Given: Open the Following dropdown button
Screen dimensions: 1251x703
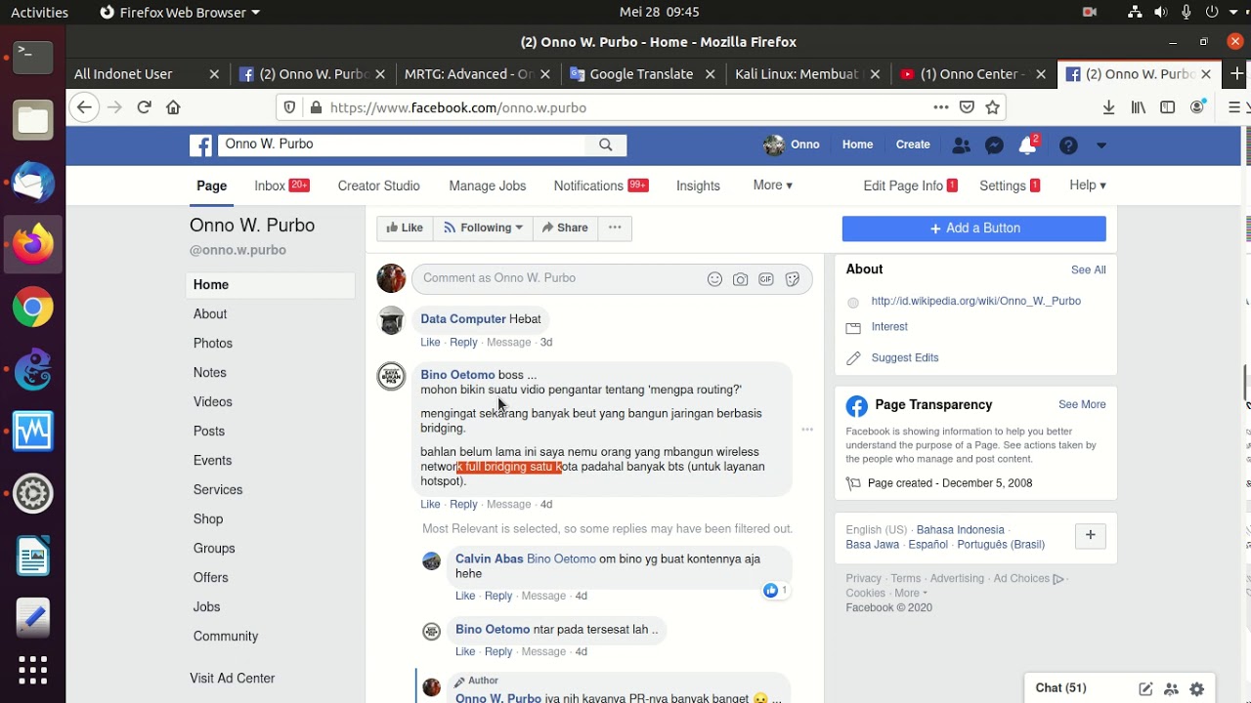Looking at the screenshot, I should tap(483, 227).
